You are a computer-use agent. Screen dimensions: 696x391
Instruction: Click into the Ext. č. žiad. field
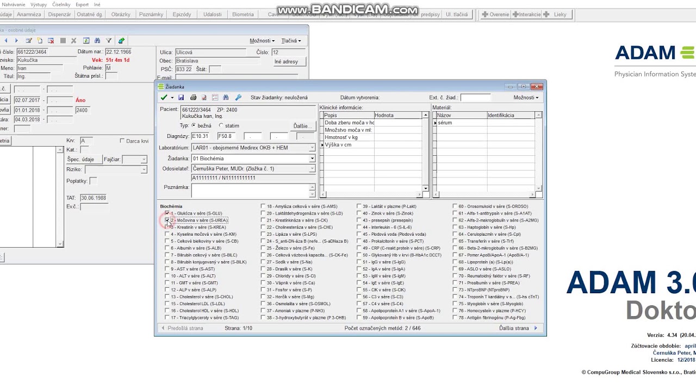[x=475, y=98]
